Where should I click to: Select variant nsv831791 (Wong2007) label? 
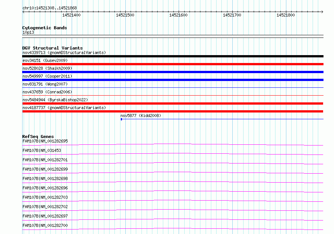click(x=45, y=84)
